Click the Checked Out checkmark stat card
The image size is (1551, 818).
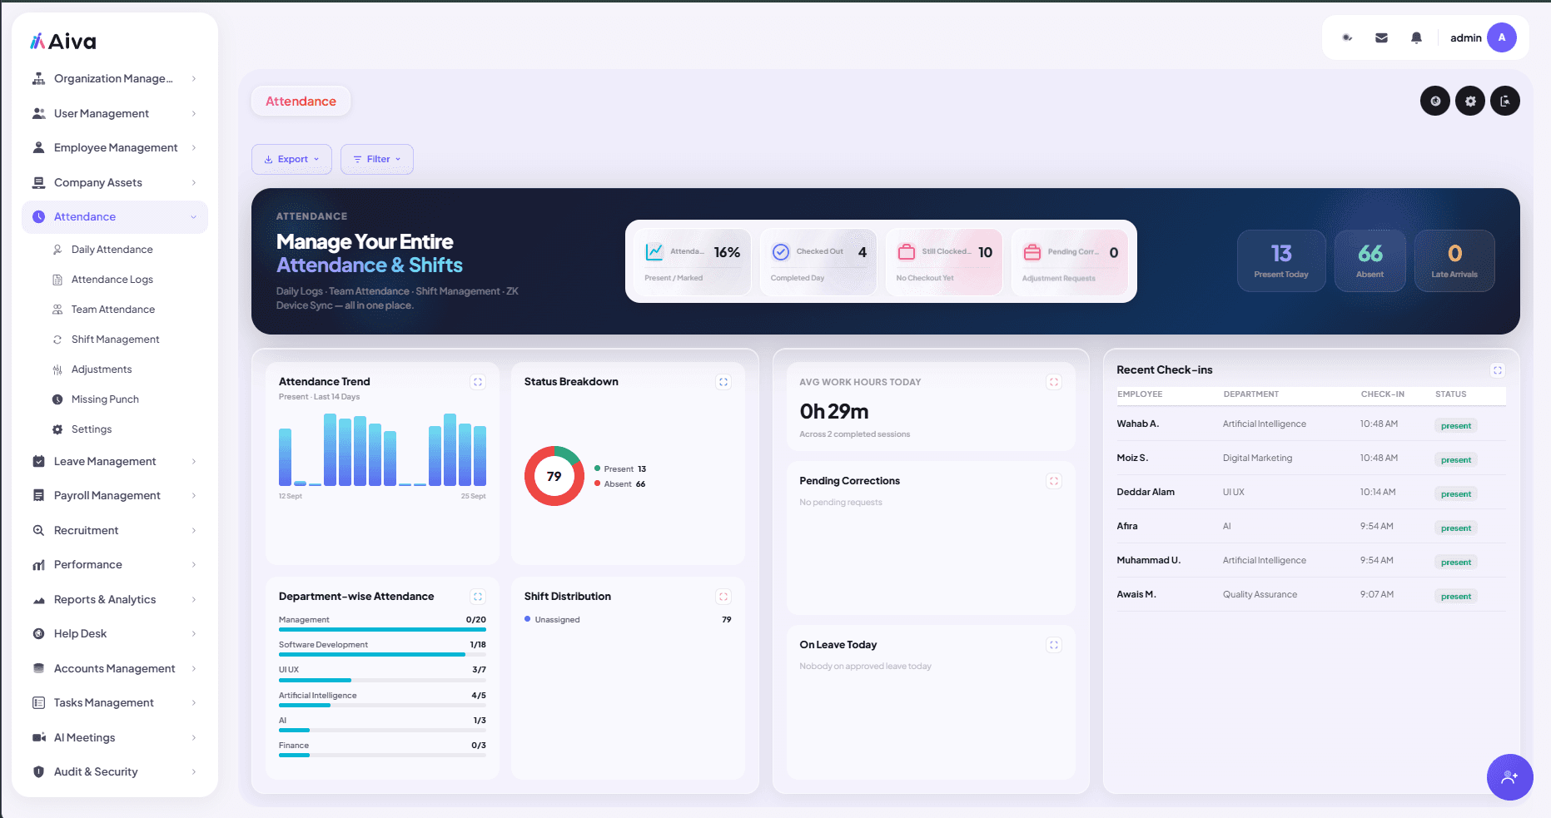coord(818,262)
